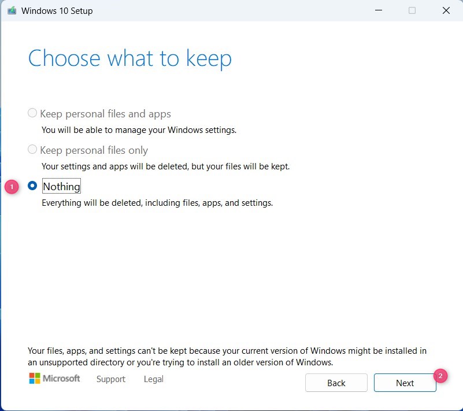Close the Windows 10 Setup window
The height and width of the screenshot is (411, 463).
pyautogui.click(x=446, y=10)
